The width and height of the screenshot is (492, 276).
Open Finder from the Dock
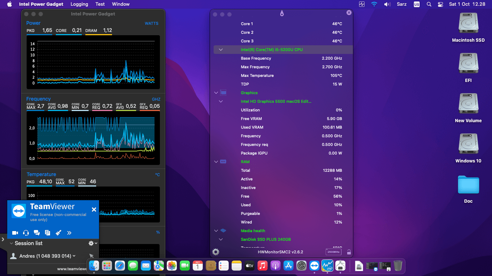click(x=94, y=266)
